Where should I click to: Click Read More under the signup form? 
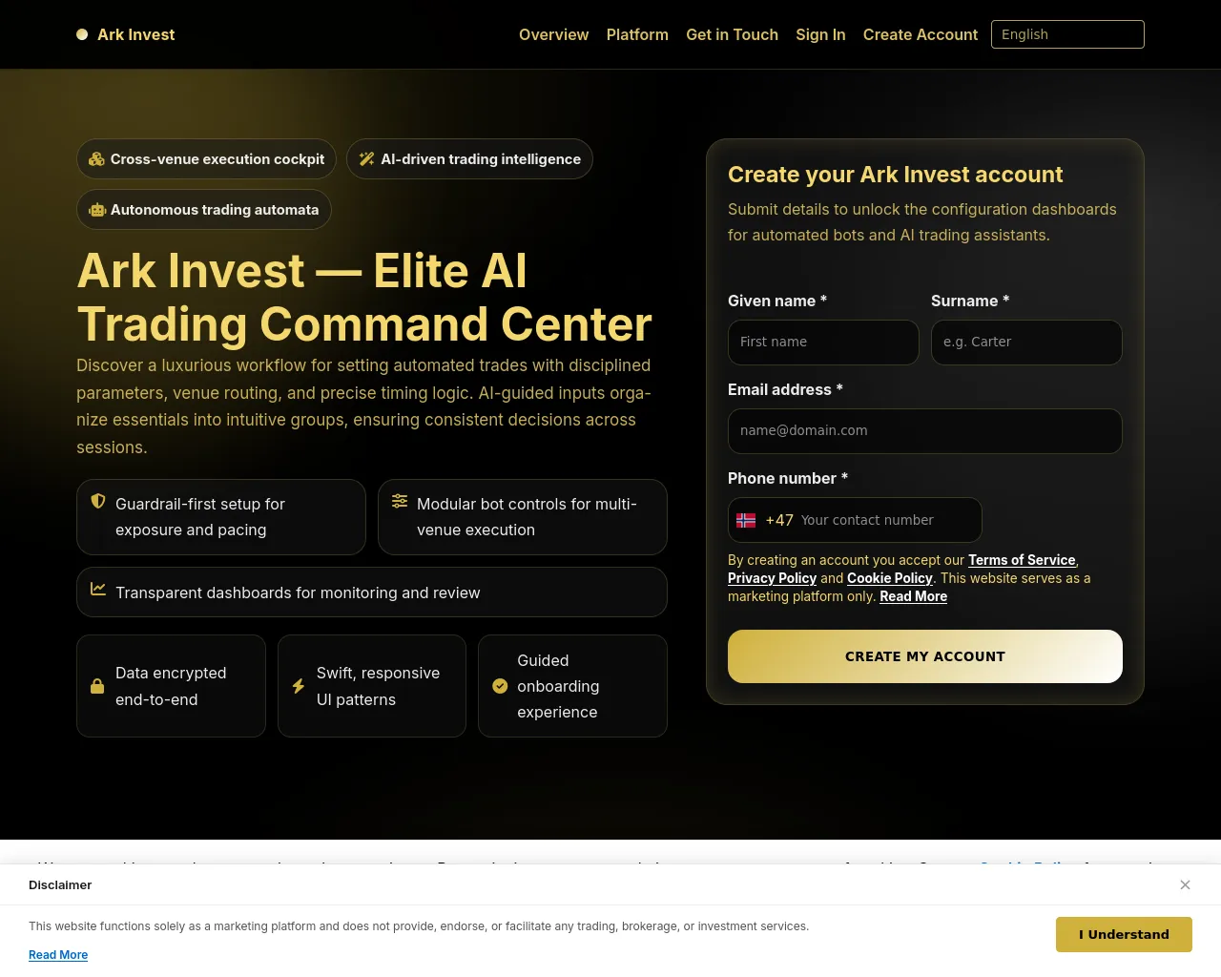[x=913, y=596]
